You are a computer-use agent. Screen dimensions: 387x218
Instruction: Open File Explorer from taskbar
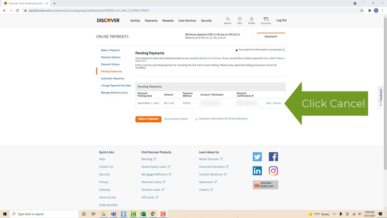tap(103, 214)
